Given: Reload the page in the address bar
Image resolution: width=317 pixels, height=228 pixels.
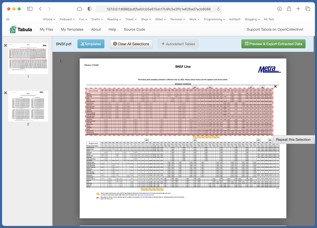Looking at the screenshot, I should [x=218, y=9].
